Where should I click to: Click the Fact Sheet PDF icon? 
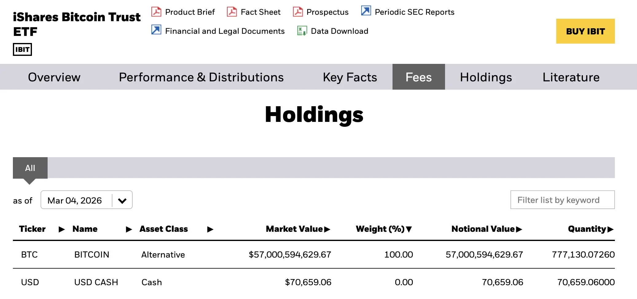click(232, 12)
